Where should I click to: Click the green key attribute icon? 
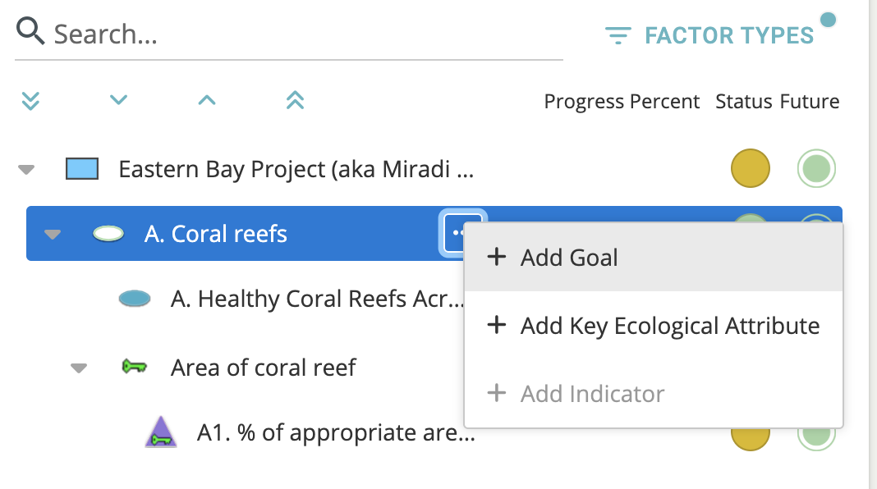(x=134, y=367)
